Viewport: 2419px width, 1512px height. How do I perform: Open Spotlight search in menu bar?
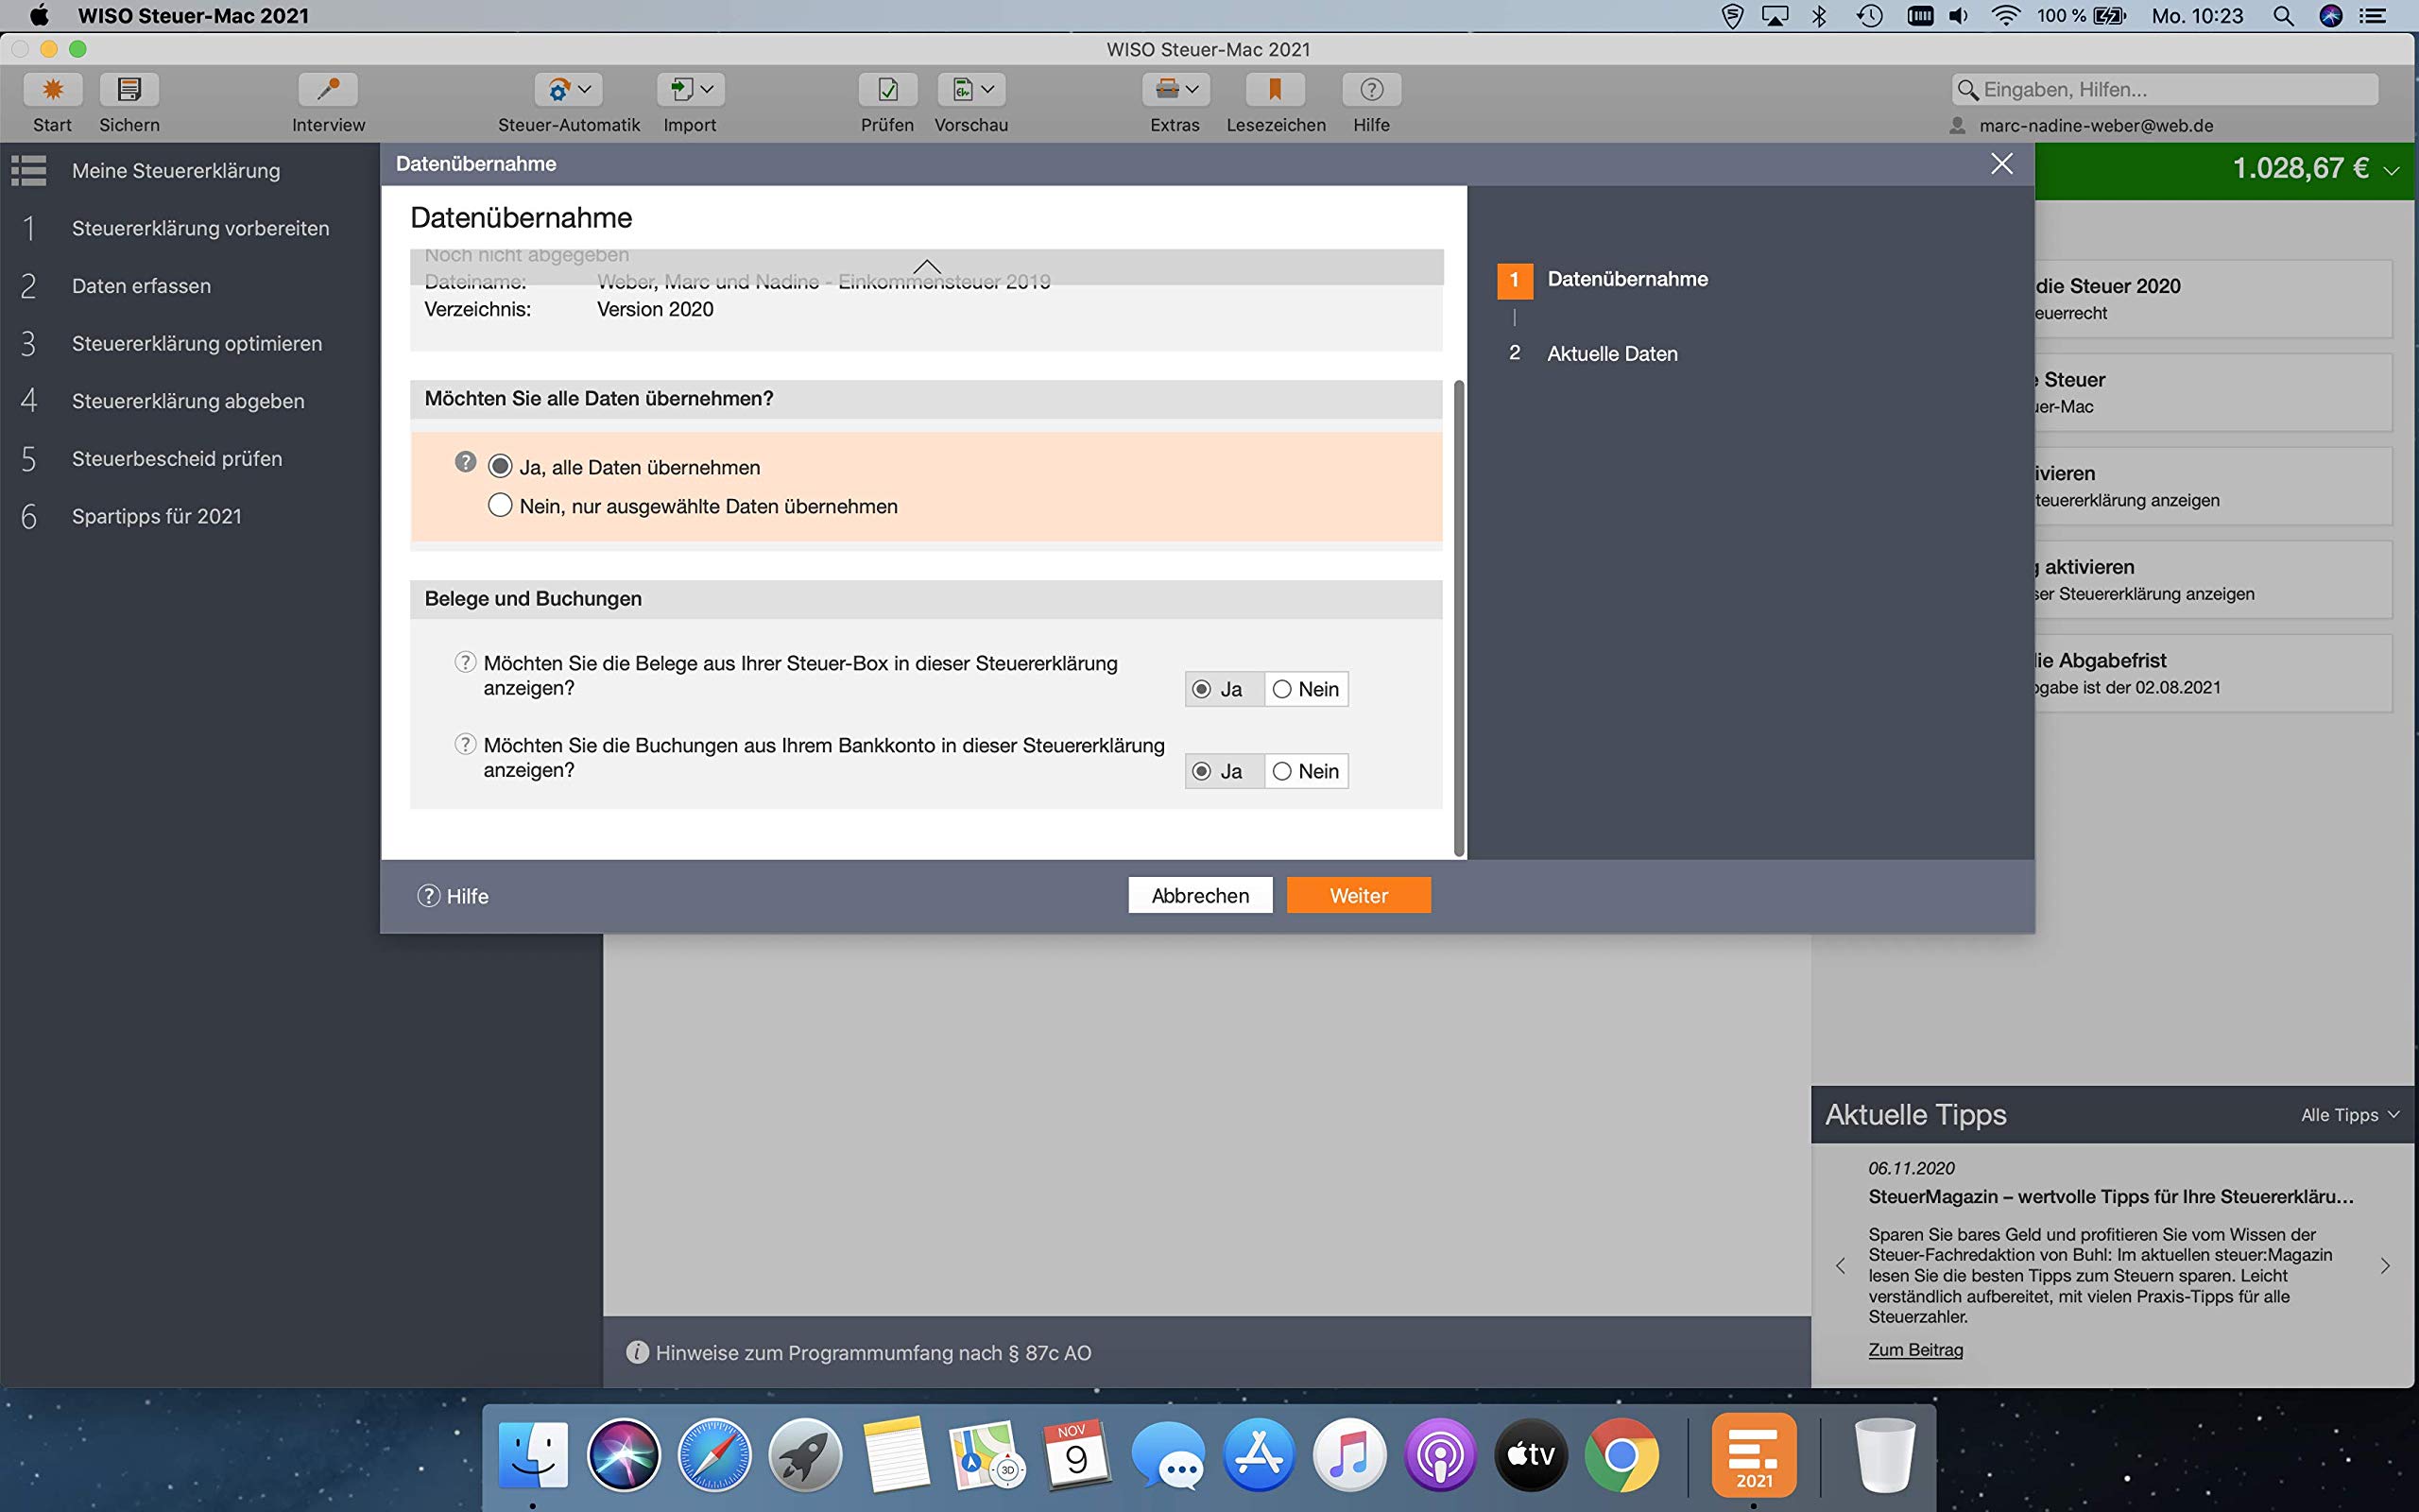click(2283, 16)
